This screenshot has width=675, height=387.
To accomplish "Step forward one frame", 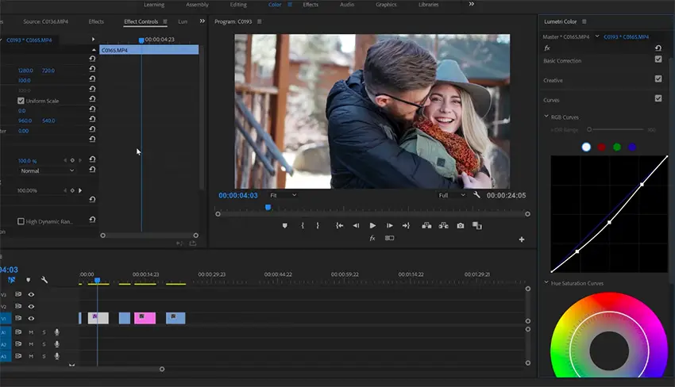I will 390,226.
